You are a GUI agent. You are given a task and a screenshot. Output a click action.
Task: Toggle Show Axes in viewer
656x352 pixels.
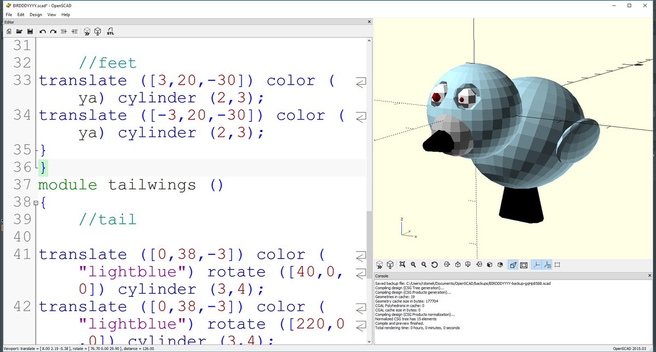coord(536,265)
